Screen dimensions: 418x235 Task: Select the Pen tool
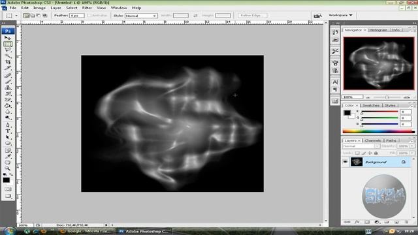click(8, 125)
